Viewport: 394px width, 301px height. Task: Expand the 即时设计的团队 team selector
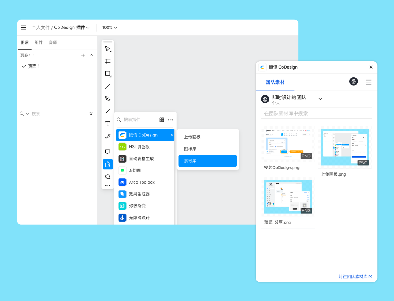[320, 99]
